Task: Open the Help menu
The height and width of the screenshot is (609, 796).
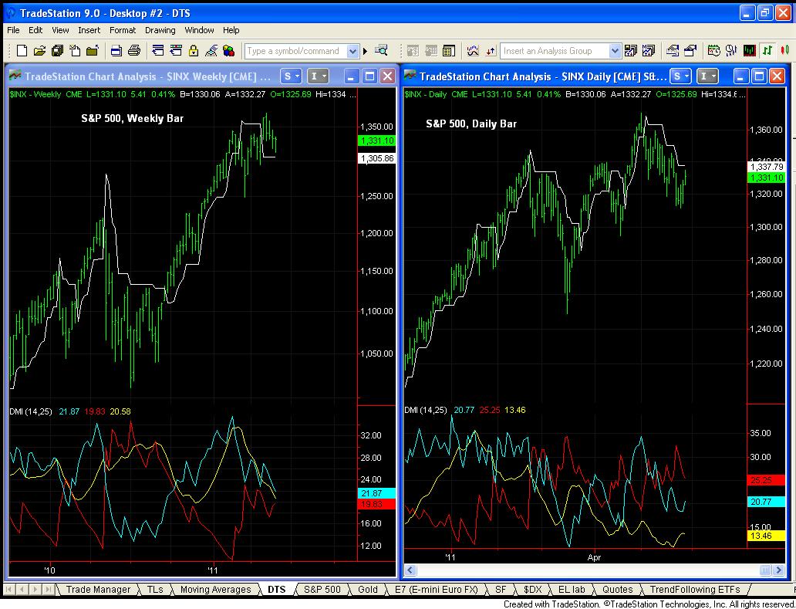Action: 231,30
